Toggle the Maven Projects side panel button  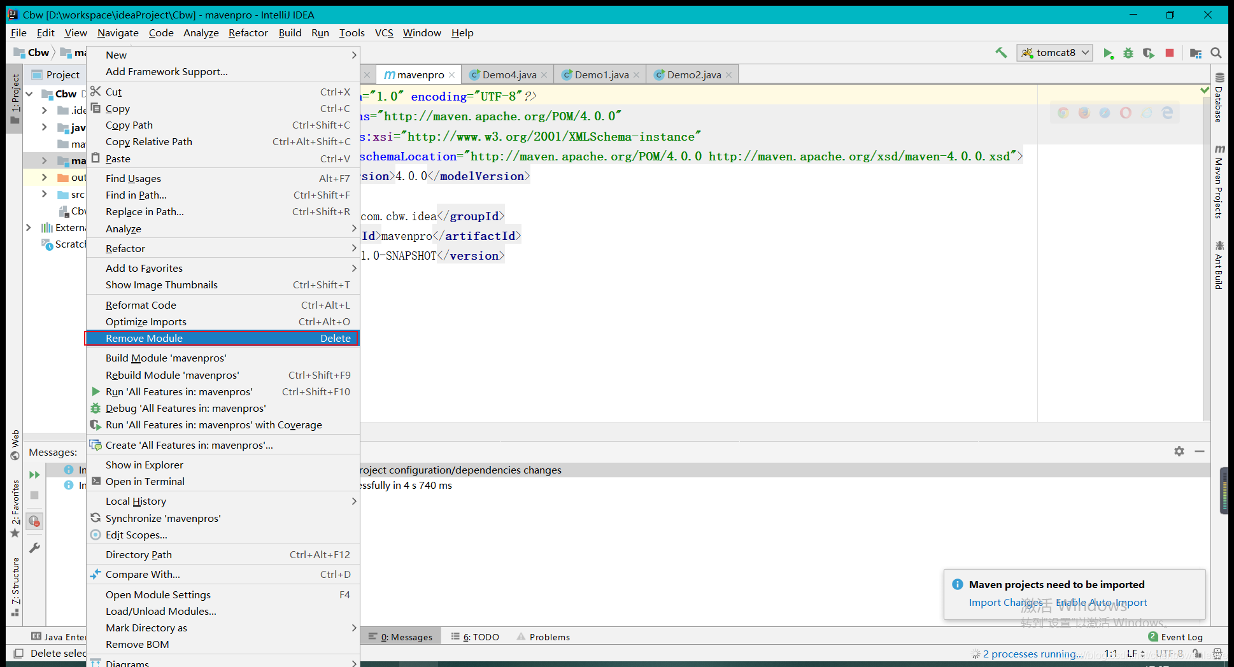click(1219, 181)
